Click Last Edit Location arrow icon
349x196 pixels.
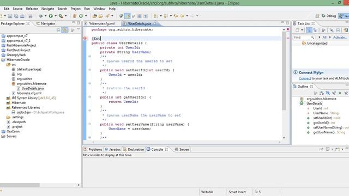click(176, 16)
